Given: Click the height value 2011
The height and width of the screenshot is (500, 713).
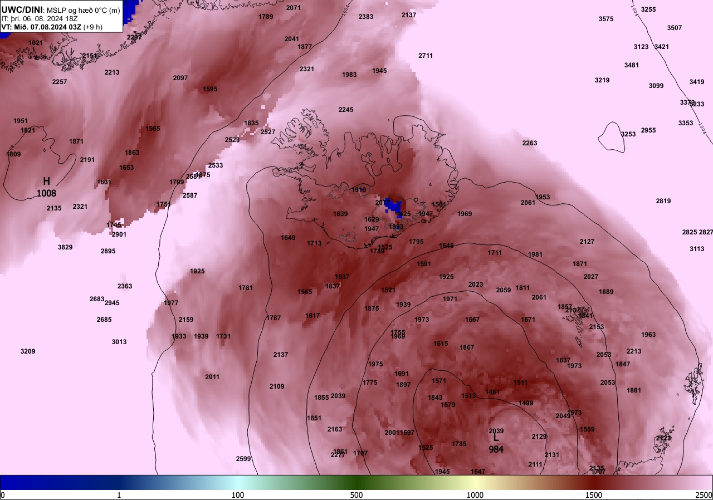Looking at the screenshot, I should coord(212,377).
